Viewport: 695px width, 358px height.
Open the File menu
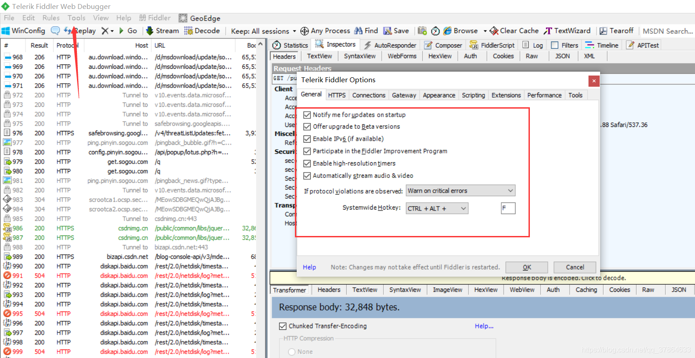(9, 18)
